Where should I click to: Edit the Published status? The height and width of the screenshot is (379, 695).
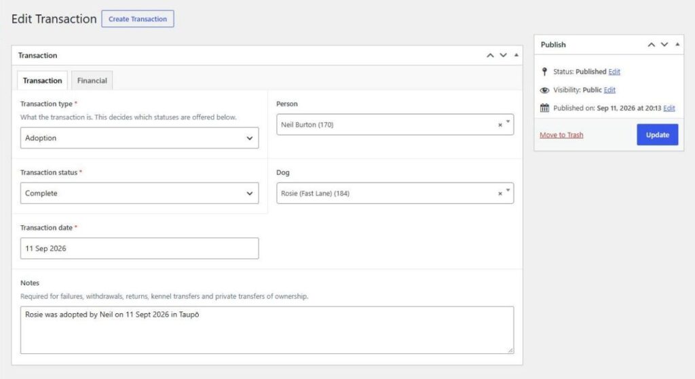tap(614, 72)
